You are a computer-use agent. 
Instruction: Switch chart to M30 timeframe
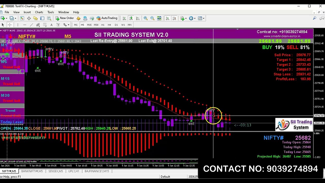(x=96, y=25)
